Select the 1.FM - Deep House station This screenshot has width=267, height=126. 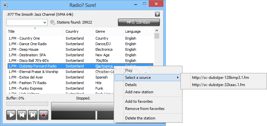tap(80, 49)
